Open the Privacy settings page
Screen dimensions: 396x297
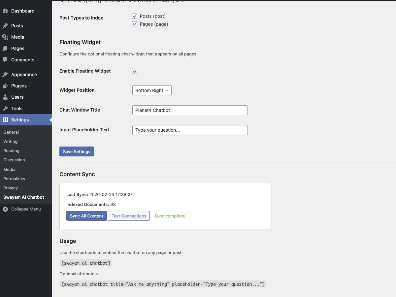coord(11,188)
